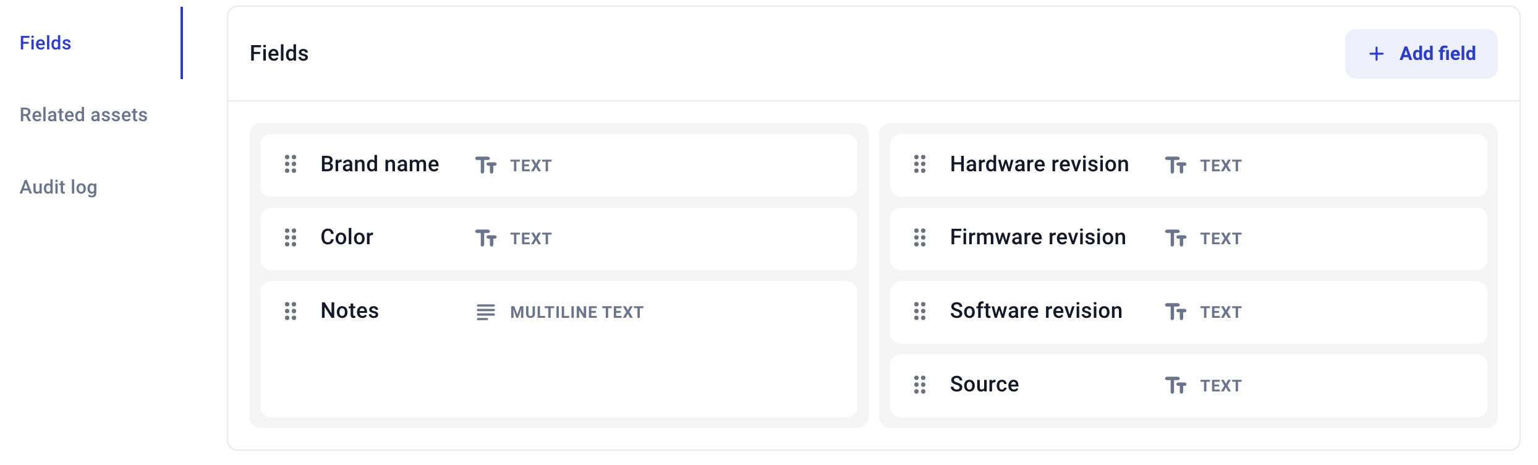Screen dimensions: 1538x465
Task: Open the Fields sidebar tab
Action: (46, 43)
